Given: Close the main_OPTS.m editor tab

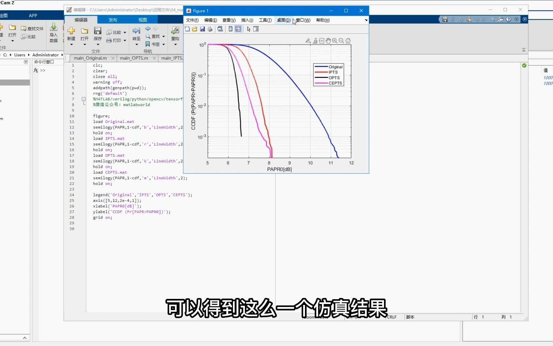Looking at the screenshot, I should click(x=154, y=58).
